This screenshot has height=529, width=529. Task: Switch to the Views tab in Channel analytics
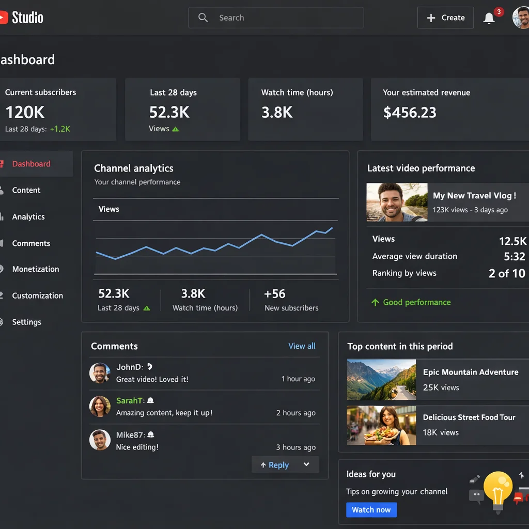click(x=108, y=209)
